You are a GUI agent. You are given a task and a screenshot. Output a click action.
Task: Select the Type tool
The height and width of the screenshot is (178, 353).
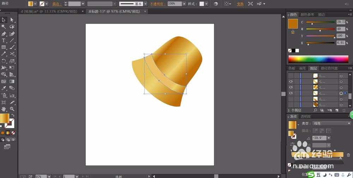[x=4, y=40]
